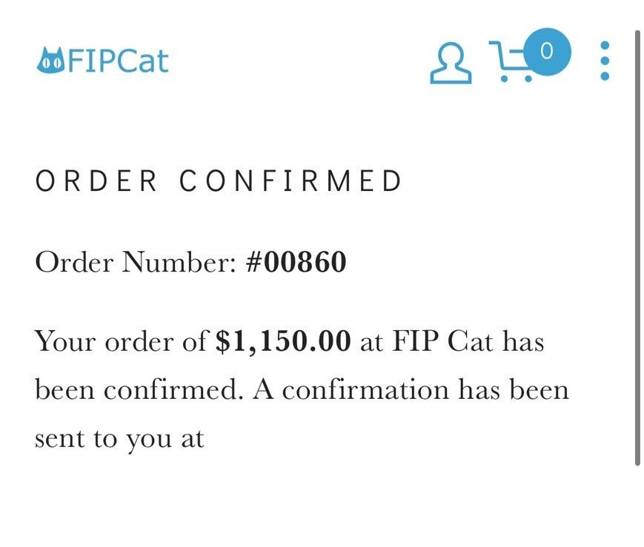Click the middle dot of the kebab menu
The height and width of the screenshot is (547, 644).
click(605, 61)
